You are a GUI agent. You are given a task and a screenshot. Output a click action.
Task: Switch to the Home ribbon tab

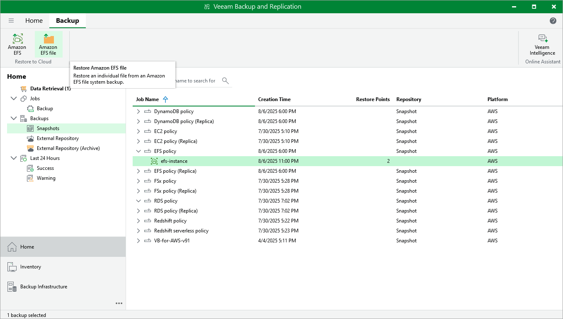34,21
